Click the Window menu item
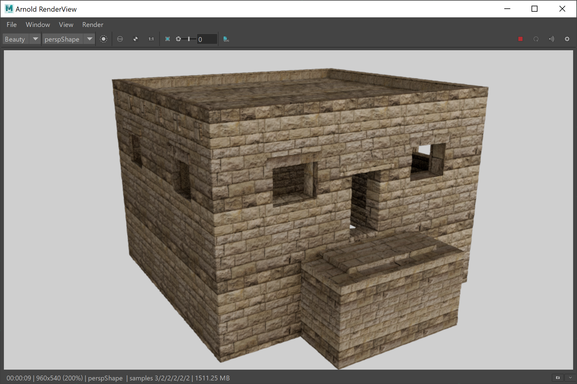This screenshot has height=384, width=577. point(38,25)
